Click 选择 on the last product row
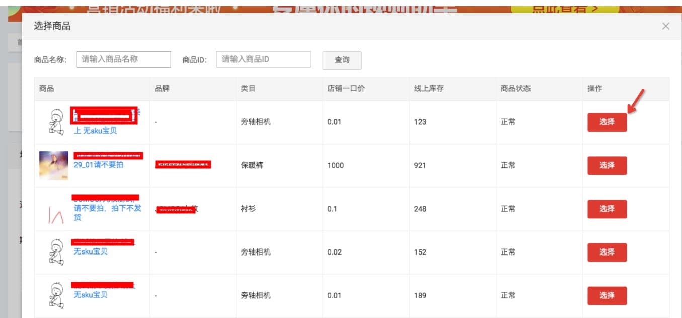682x318 pixels. [607, 295]
